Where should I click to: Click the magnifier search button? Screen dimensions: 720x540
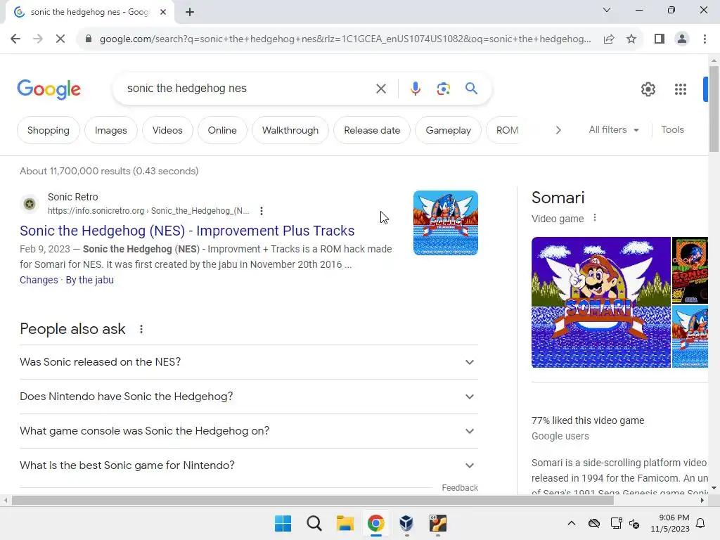tap(471, 88)
